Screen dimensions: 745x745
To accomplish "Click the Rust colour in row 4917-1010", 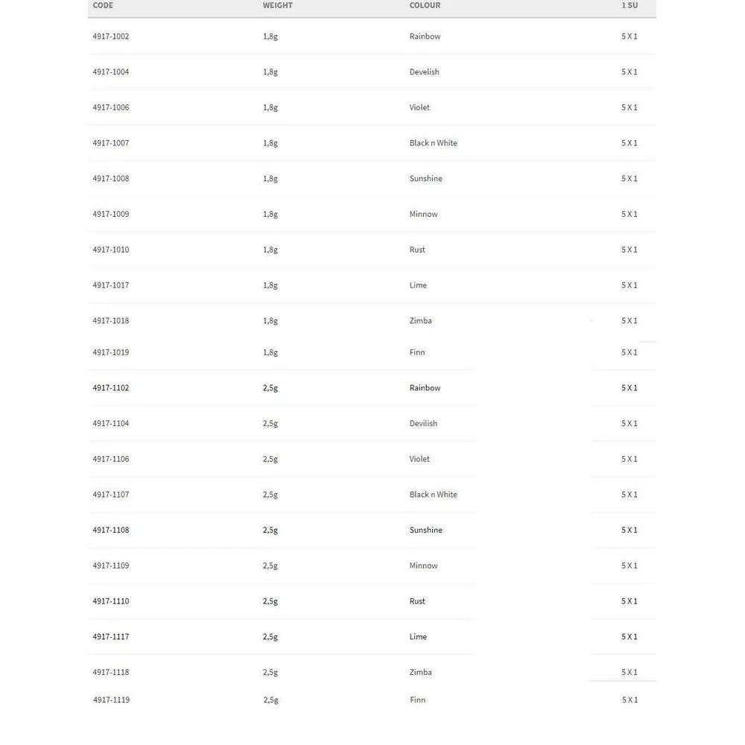I will point(417,250).
